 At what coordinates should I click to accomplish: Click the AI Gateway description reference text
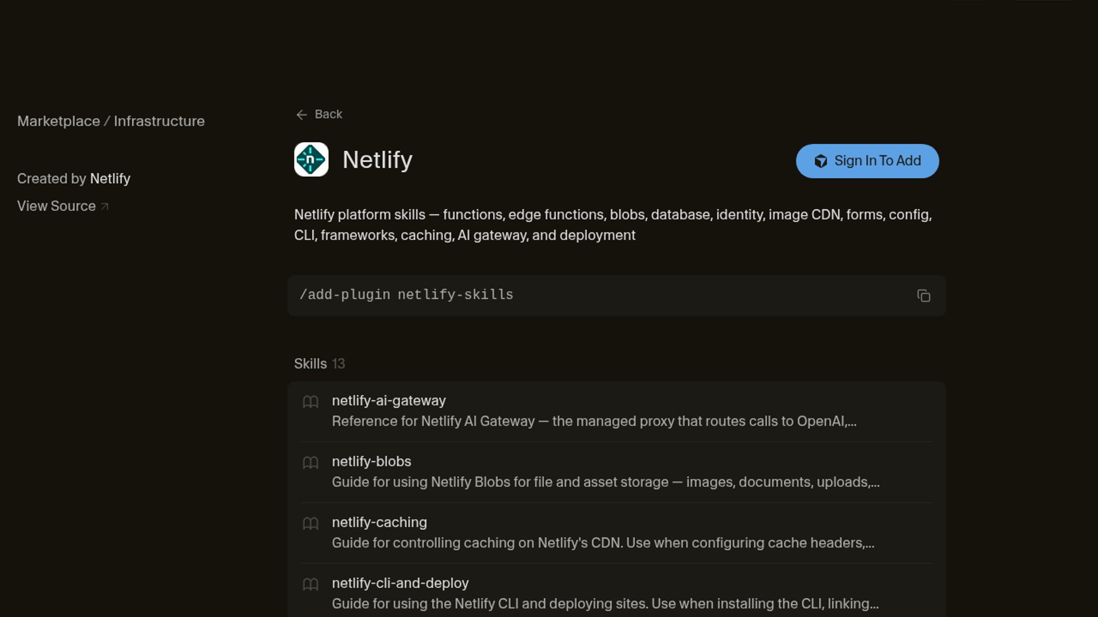pyautogui.click(x=594, y=422)
